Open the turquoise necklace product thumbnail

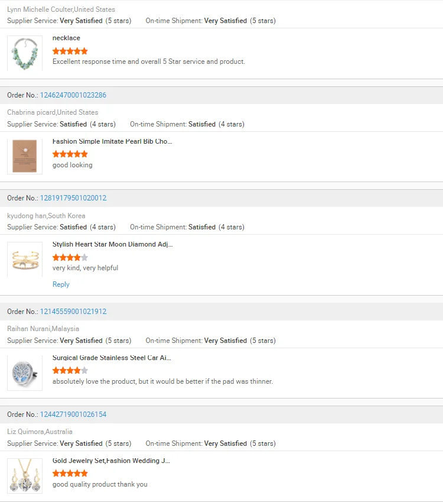point(25,53)
